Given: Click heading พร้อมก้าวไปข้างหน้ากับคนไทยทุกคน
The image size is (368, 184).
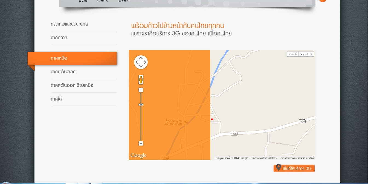Looking at the screenshot, I should point(178,26).
